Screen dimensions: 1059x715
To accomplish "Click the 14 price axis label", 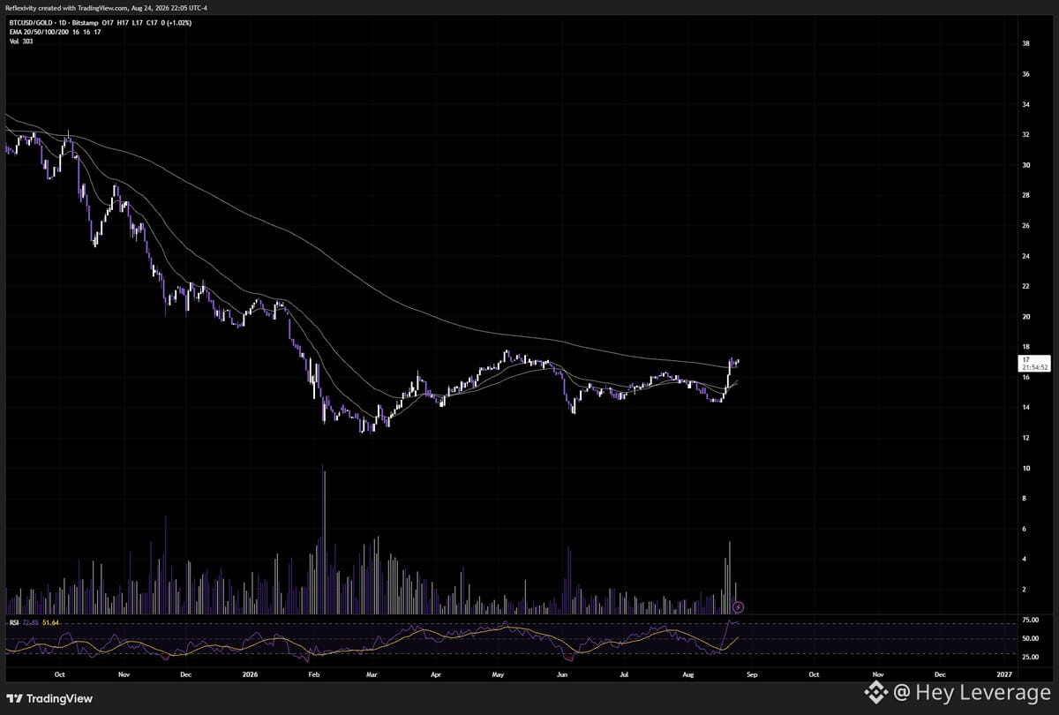I will 1025,407.
